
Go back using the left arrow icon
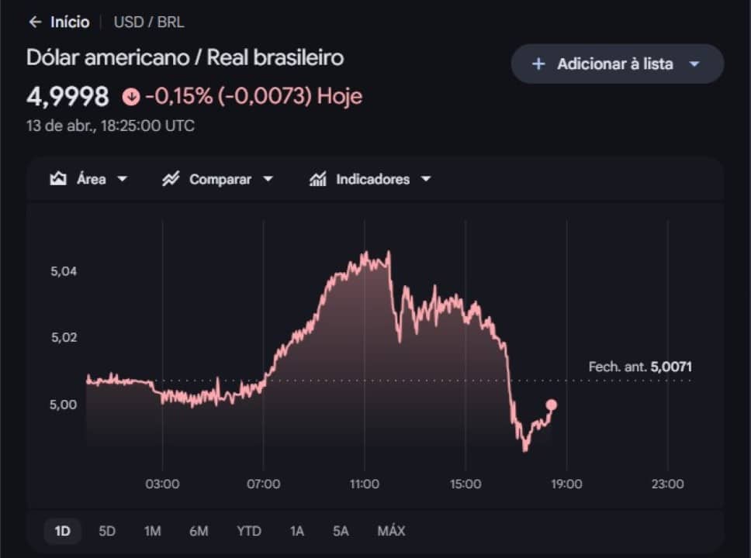(x=35, y=22)
